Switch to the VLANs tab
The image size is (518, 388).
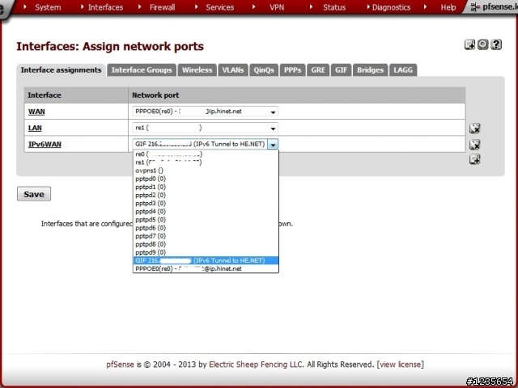(233, 70)
